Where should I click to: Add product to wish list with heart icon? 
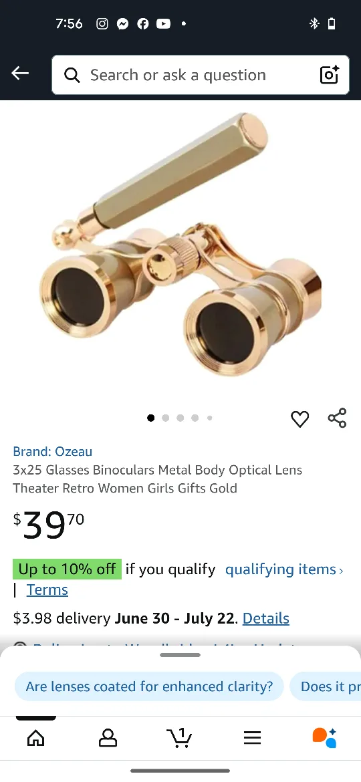[x=299, y=419]
